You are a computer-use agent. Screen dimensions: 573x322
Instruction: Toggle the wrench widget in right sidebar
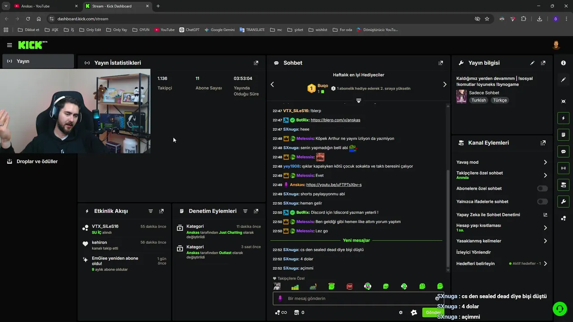563,201
